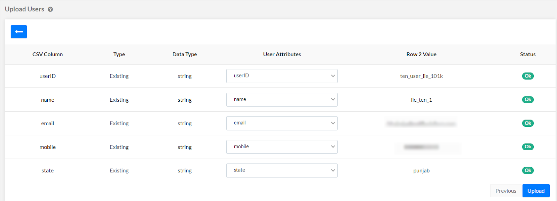Click the name CSV column cell
The height and width of the screenshot is (201, 557).
point(48,100)
